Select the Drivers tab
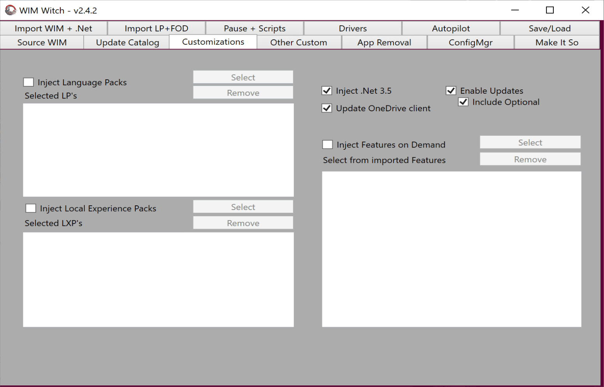Viewport: 604px width, 387px height. [353, 28]
